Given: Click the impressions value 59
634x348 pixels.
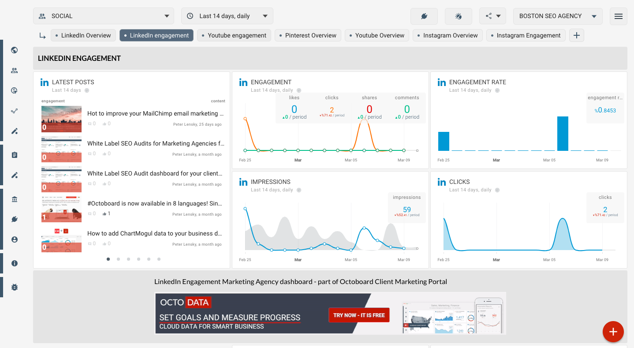Looking at the screenshot, I should pos(407,210).
